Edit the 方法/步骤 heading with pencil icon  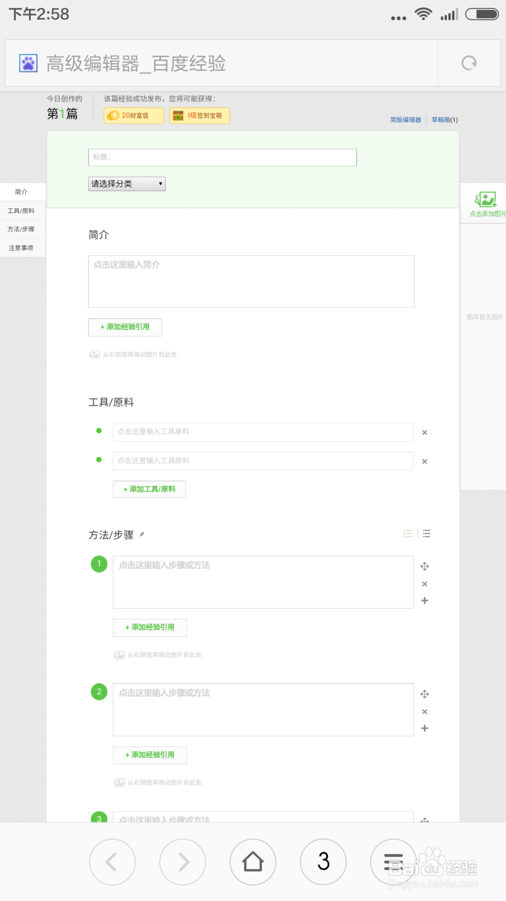pyautogui.click(x=142, y=534)
